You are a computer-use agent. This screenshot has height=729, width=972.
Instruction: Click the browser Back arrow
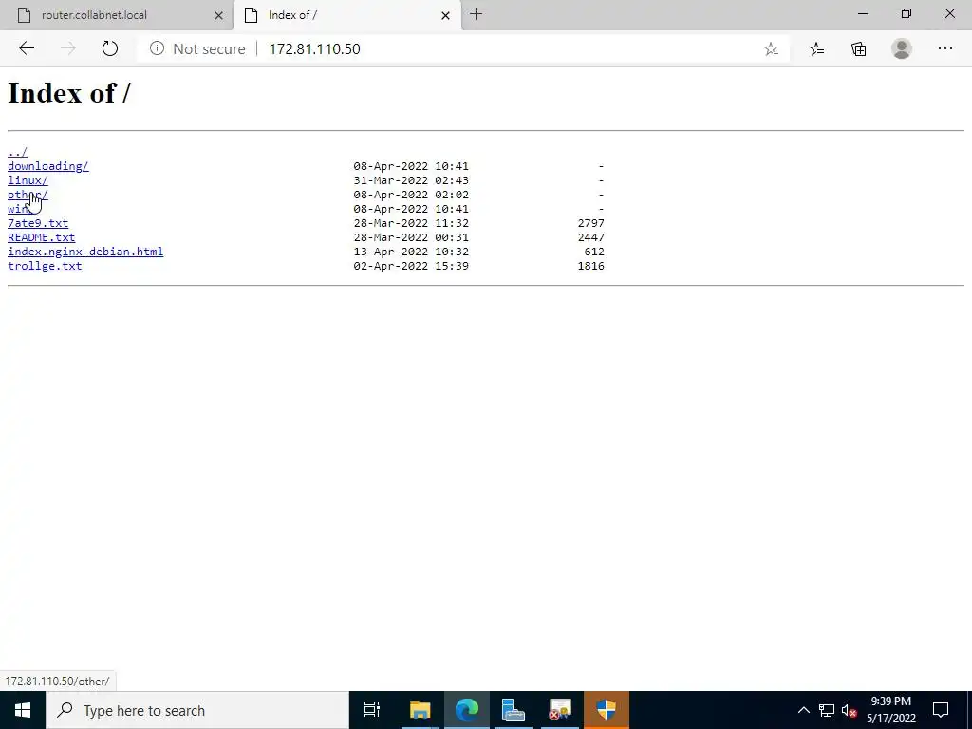click(x=27, y=48)
